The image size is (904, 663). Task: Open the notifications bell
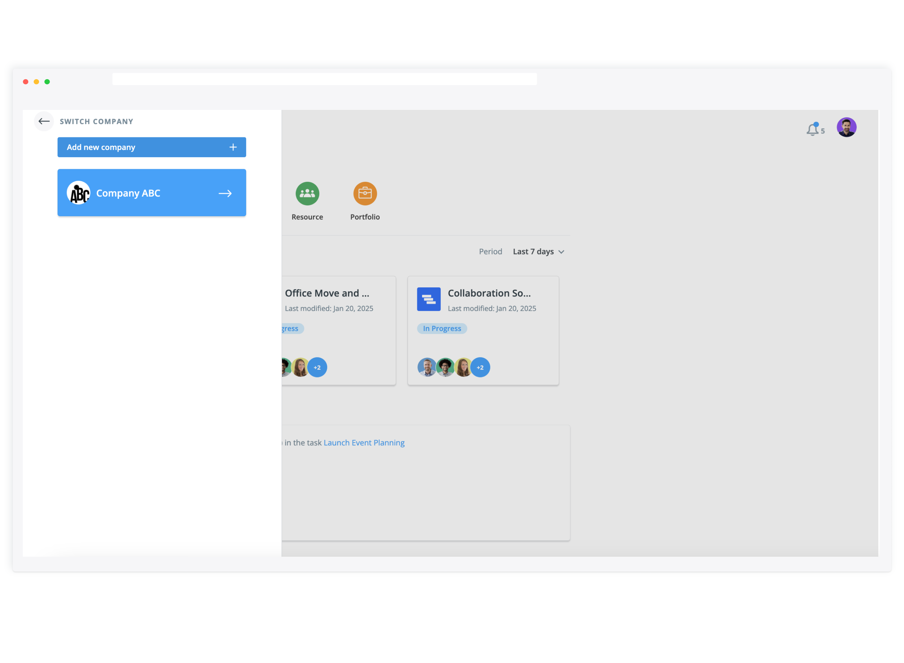pyautogui.click(x=812, y=130)
